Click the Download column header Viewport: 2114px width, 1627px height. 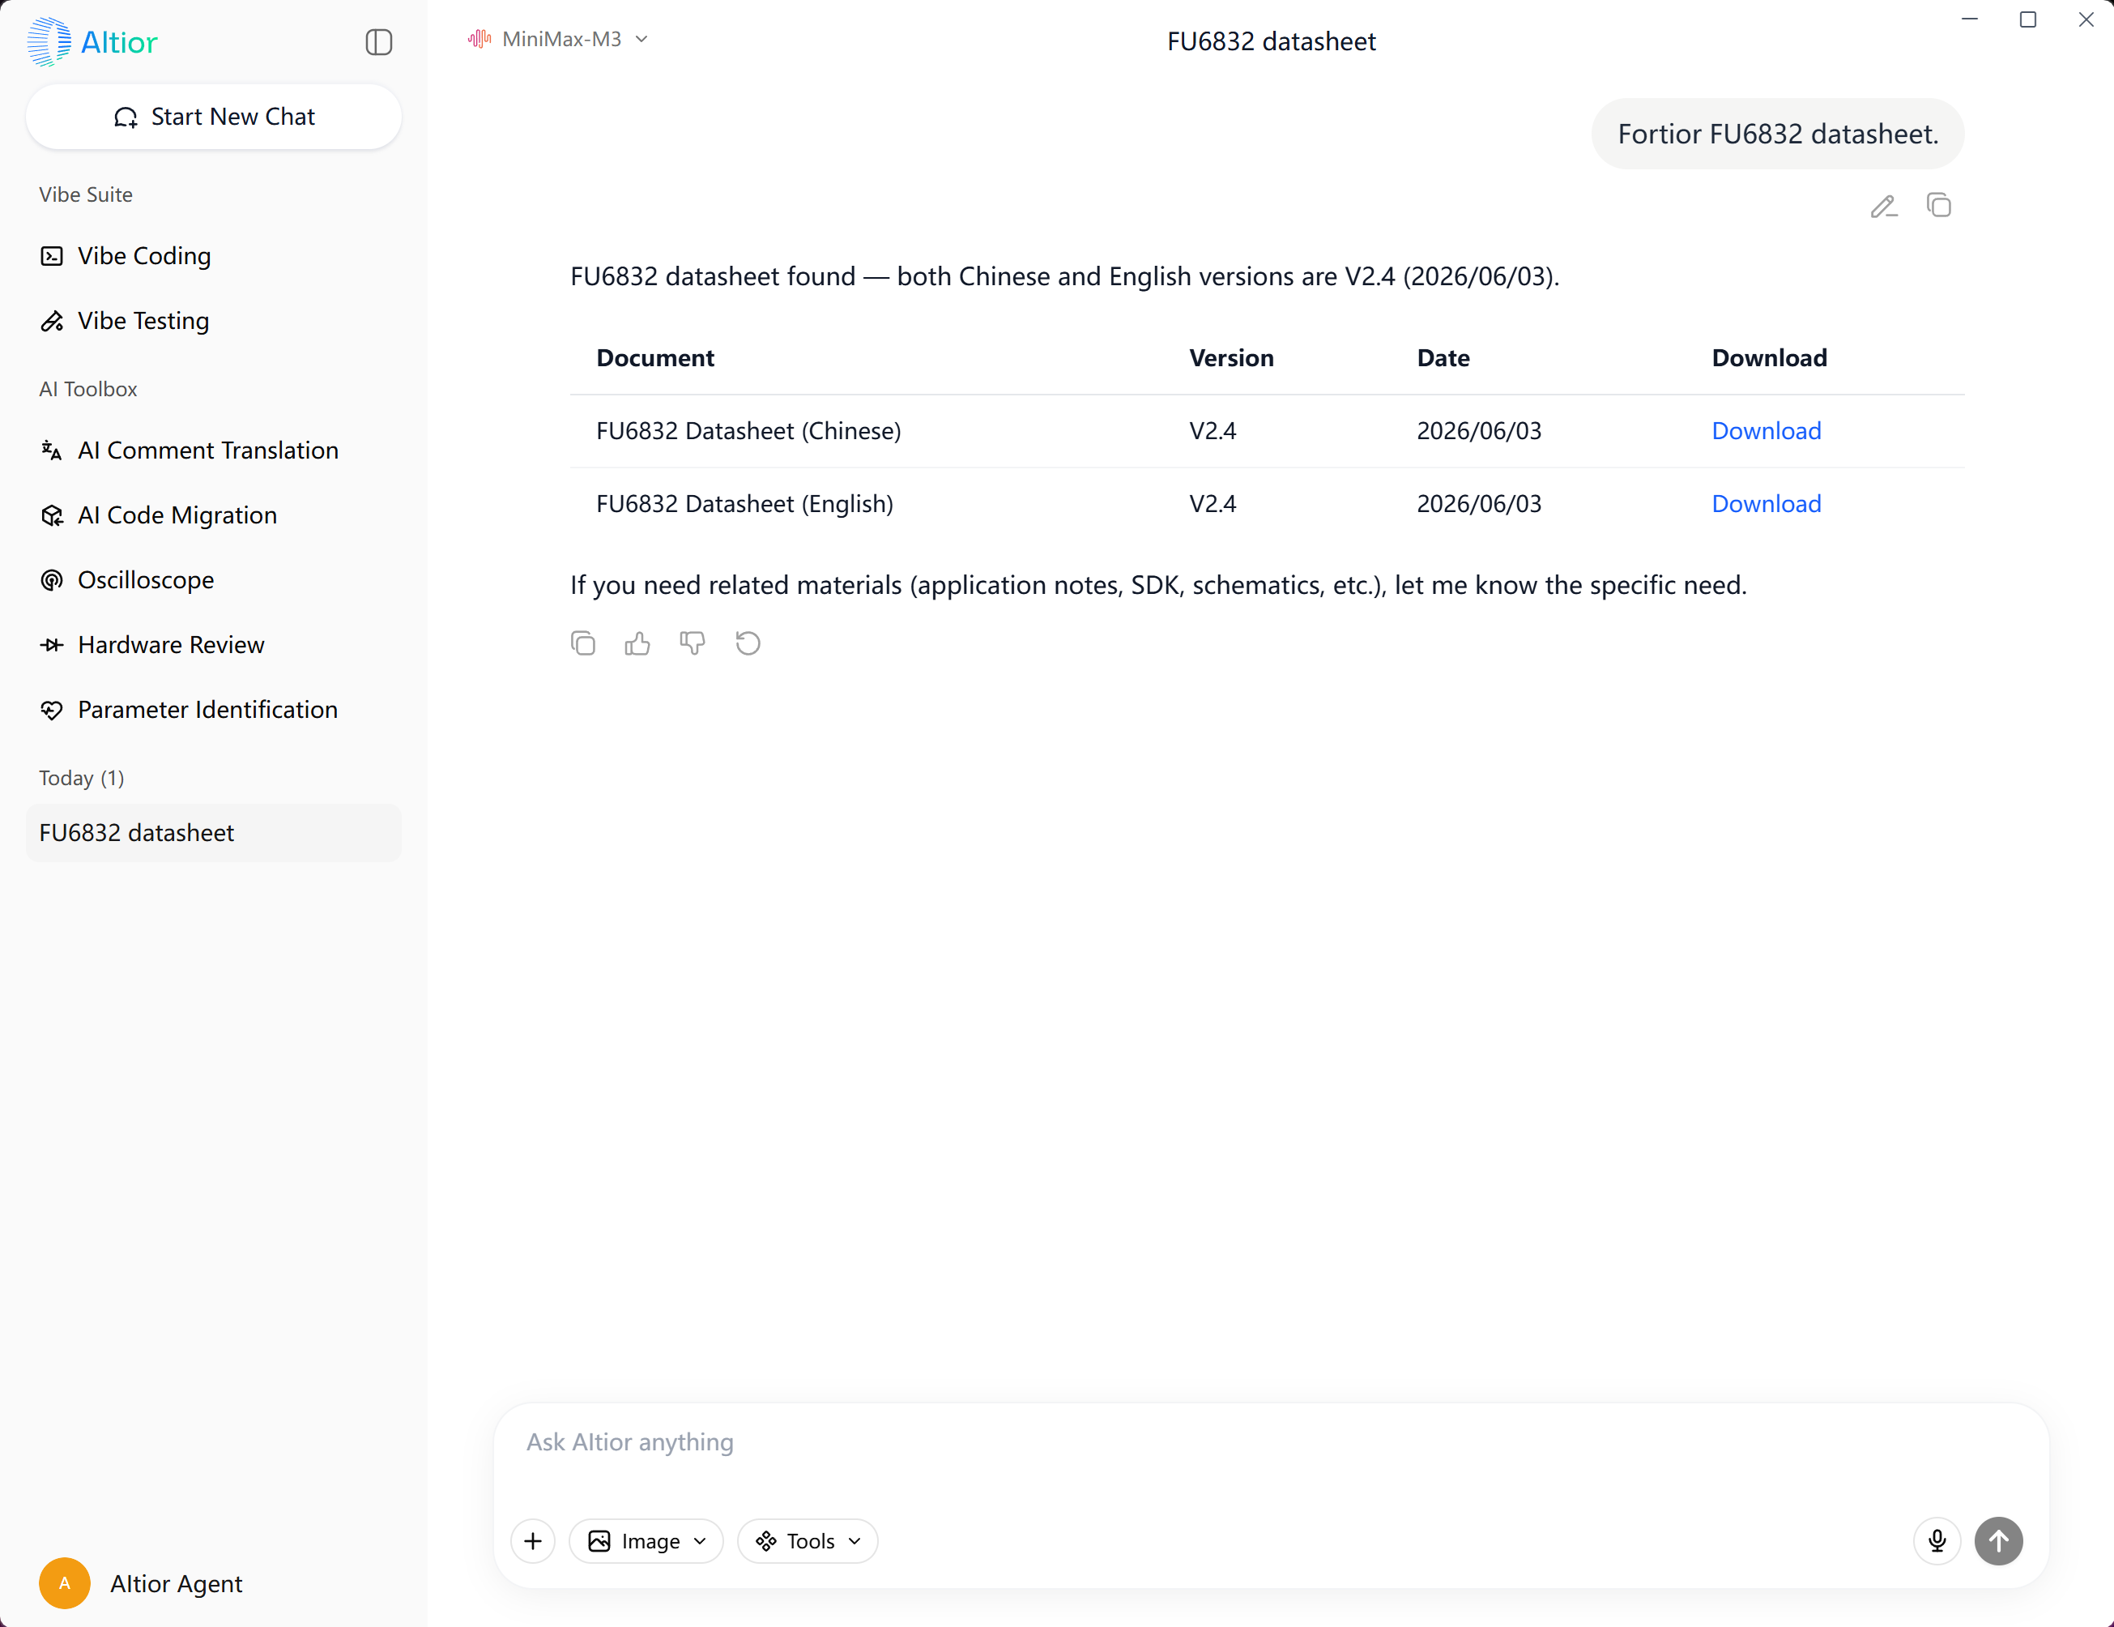1770,358
